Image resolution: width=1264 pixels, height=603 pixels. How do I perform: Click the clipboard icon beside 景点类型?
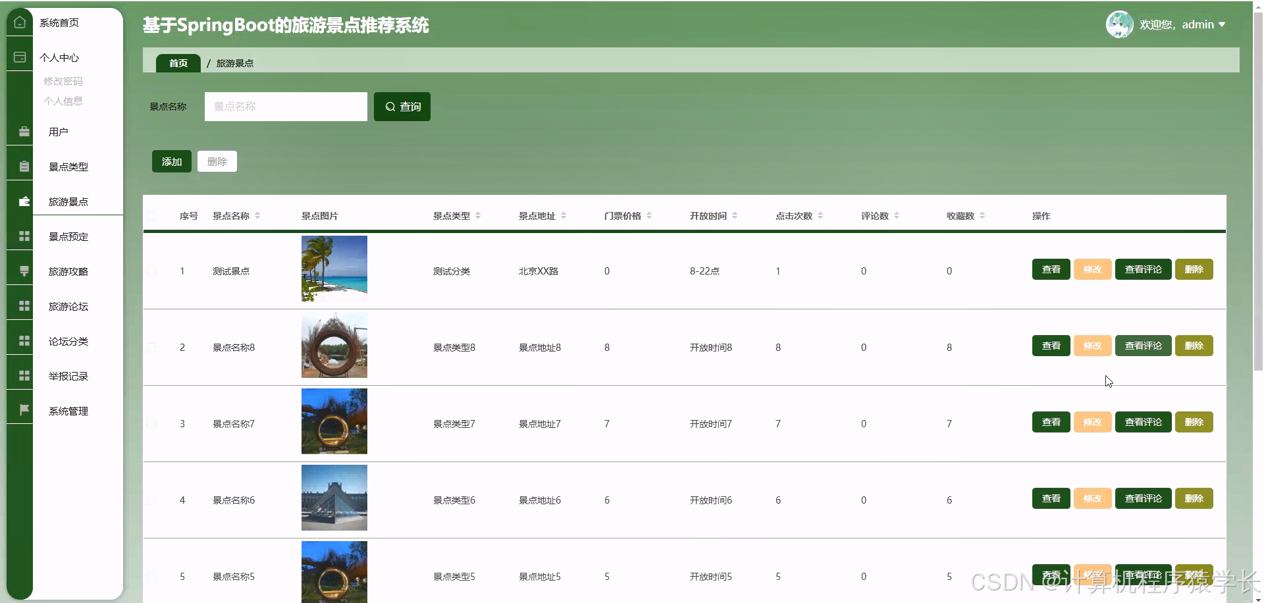click(x=24, y=166)
